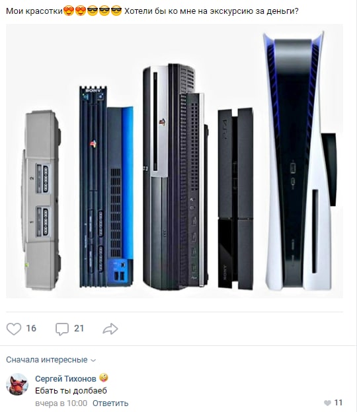The width and height of the screenshot is (357, 412).
Task: Like Сергей Тихонов's comment with small heart
Action: [327, 403]
